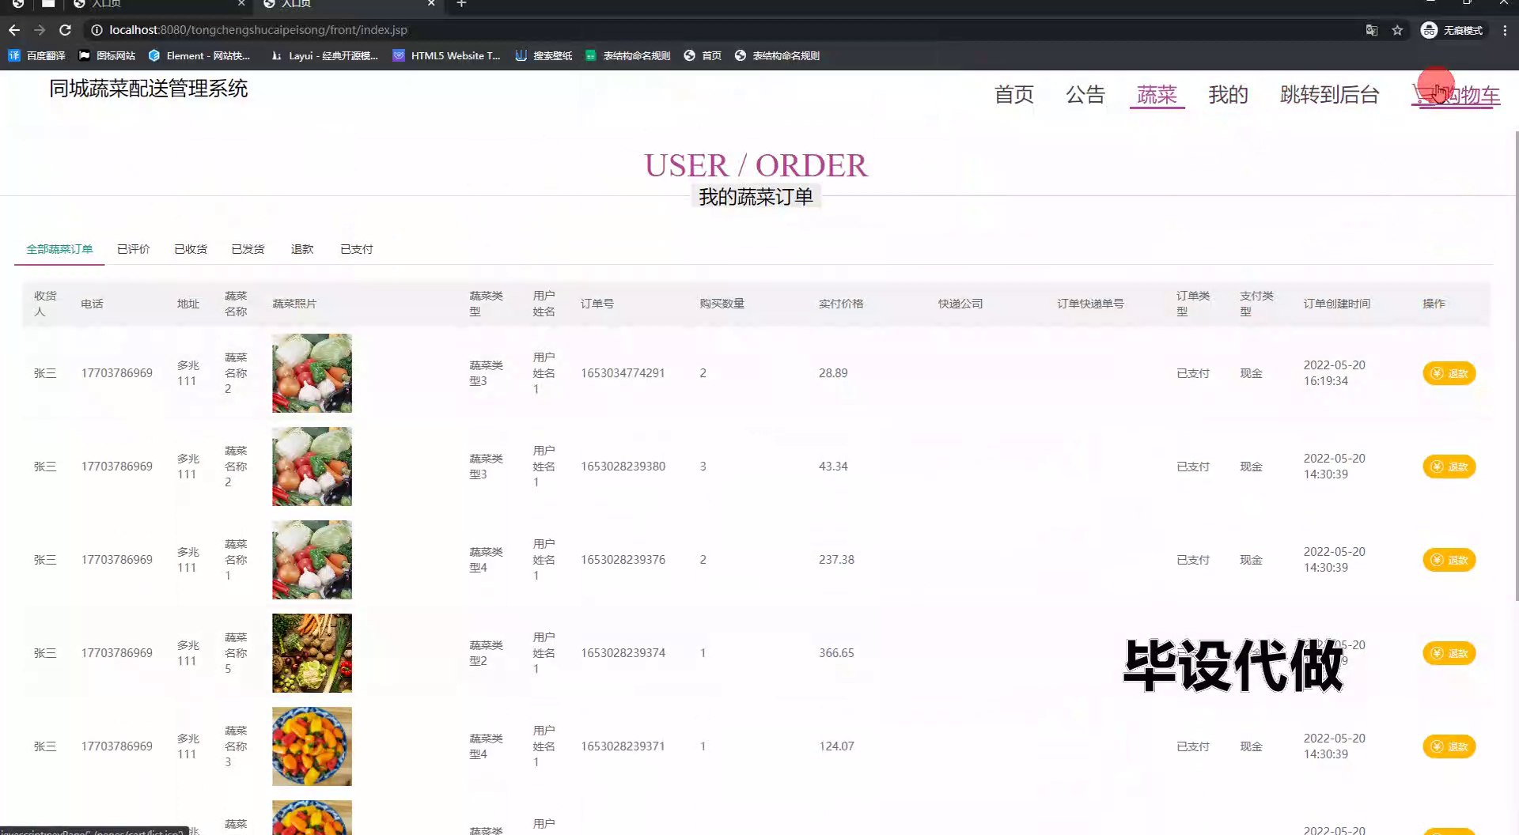Click the timestamp 2022-05-20 16:19:34
This screenshot has width=1519, height=835.
[1335, 373]
